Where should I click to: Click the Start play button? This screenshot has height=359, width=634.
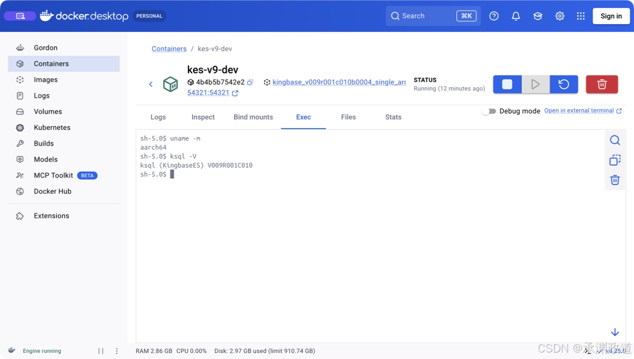536,84
